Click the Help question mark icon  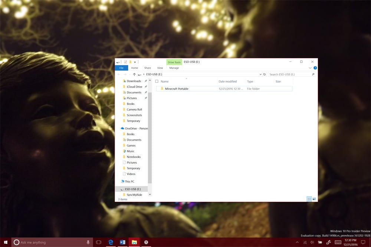pos(315,68)
